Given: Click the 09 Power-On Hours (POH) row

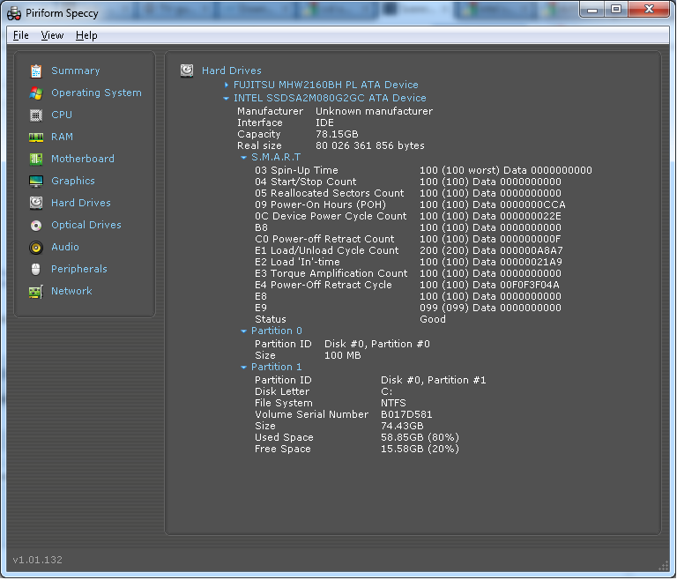Looking at the screenshot, I should tap(410, 204).
